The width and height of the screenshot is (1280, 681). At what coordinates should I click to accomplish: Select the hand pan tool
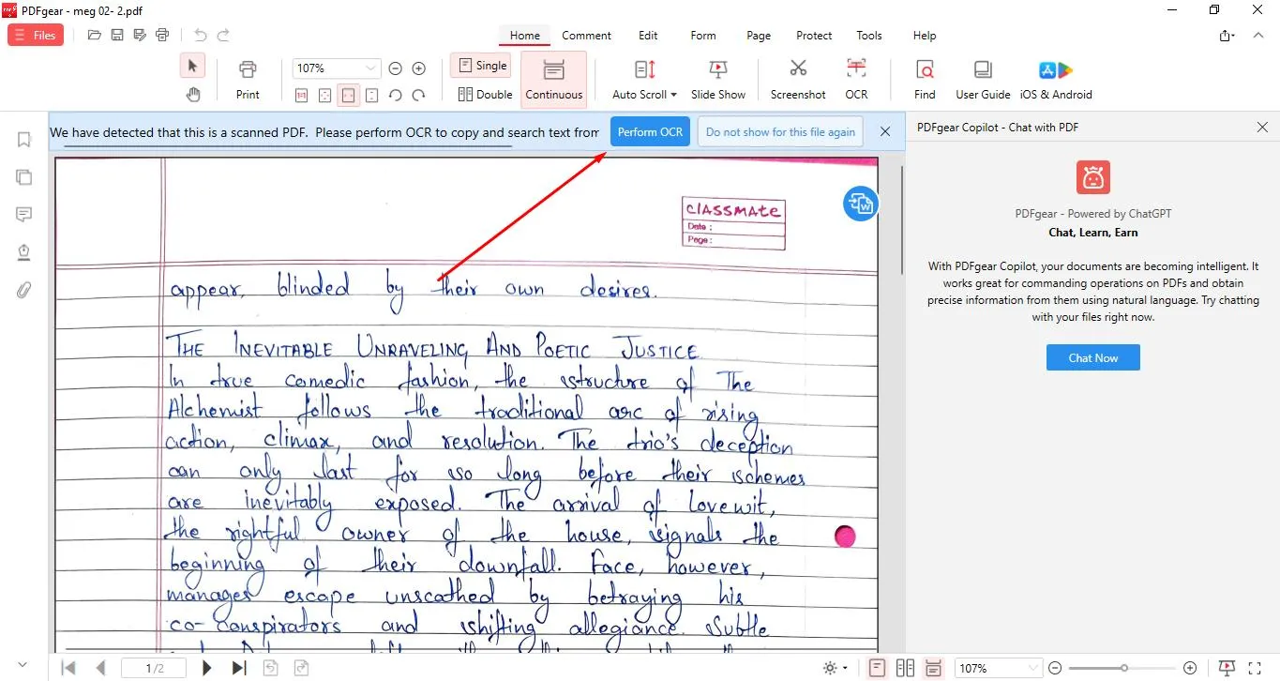coord(192,94)
